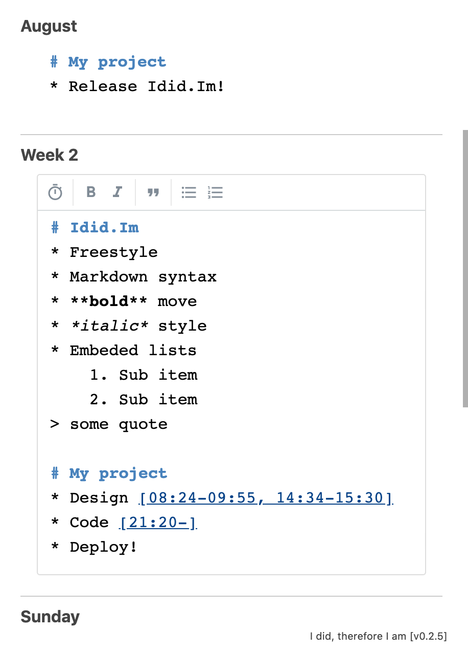Place cursor on '> some quote' line
The image size is (468, 652).
[x=119, y=424]
